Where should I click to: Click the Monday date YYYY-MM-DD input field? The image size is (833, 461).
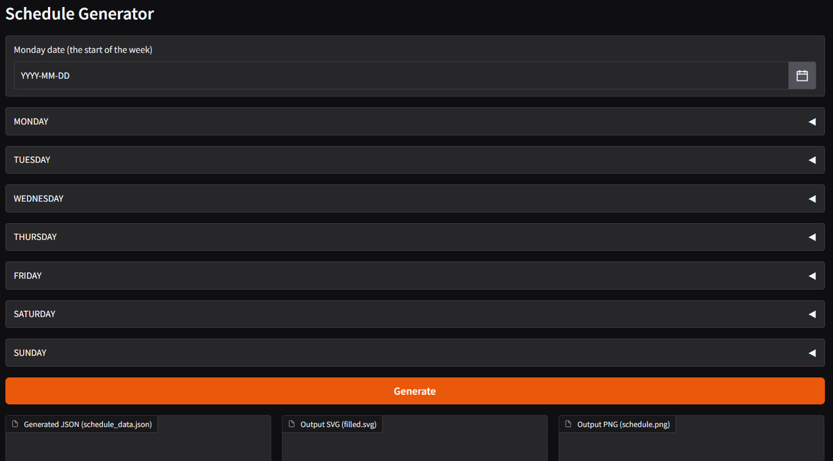tap(401, 76)
